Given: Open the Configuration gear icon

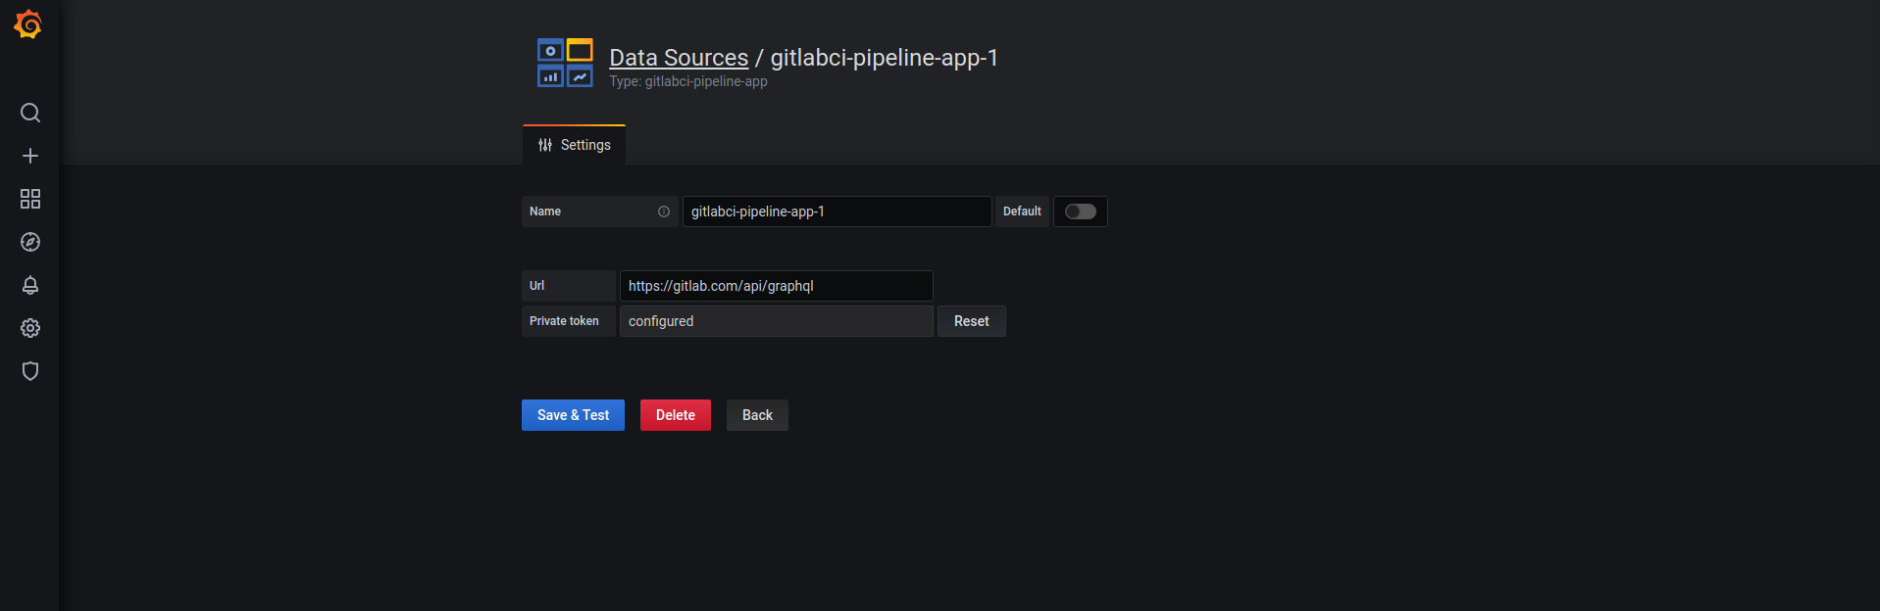Looking at the screenshot, I should 30,328.
